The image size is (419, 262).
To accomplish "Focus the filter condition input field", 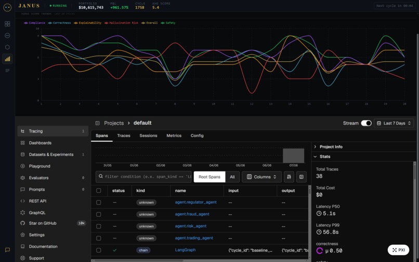I will 144,177.
